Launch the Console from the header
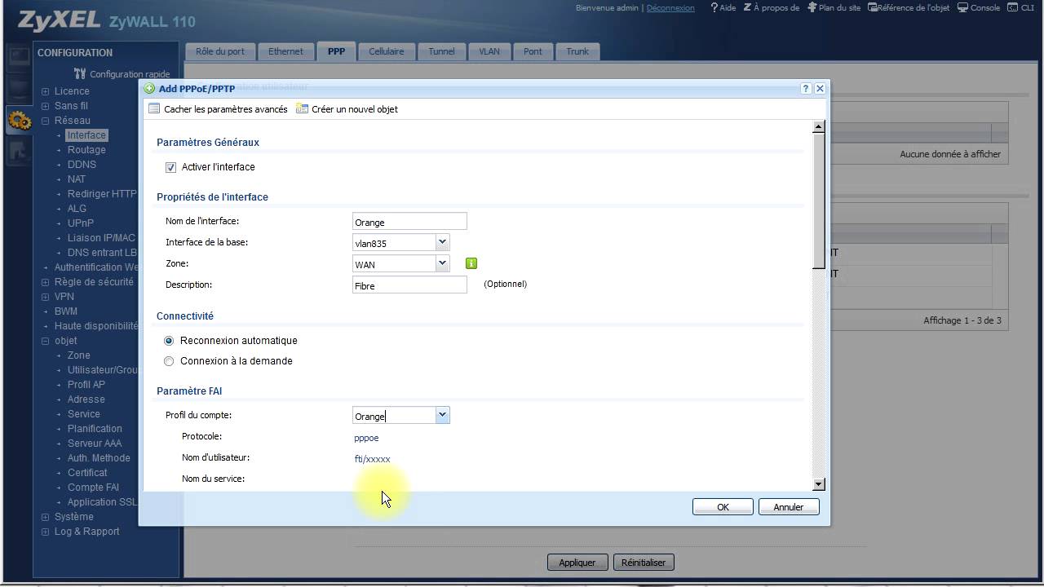The width and height of the screenshot is (1044, 587). (x=978, y=7)
